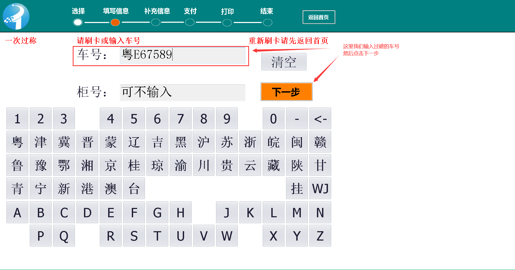Click the highway logo in top-left corner
515x270 pixels.
tap(16, 16)
